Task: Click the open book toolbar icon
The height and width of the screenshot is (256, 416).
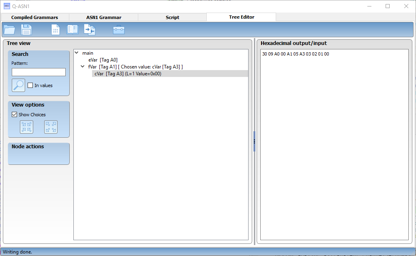Action: pos(73,30)
